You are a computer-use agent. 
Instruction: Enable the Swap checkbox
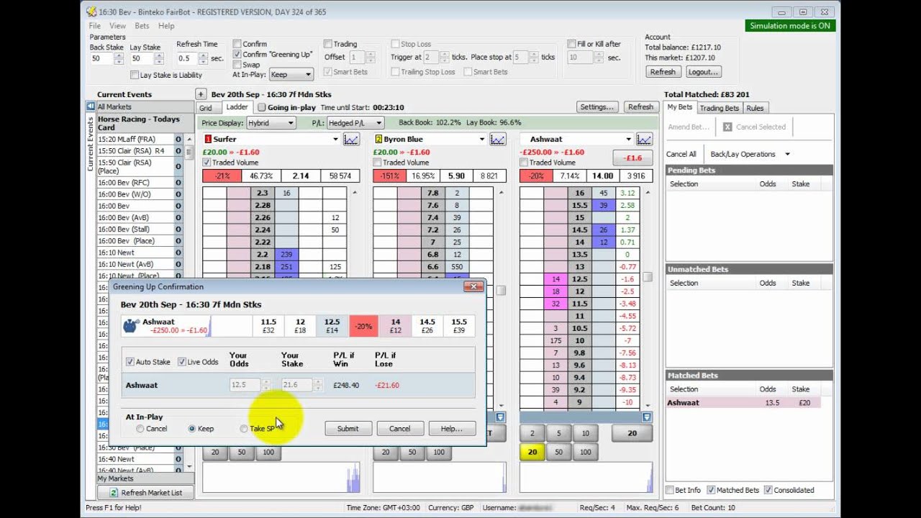coord(237,65)
